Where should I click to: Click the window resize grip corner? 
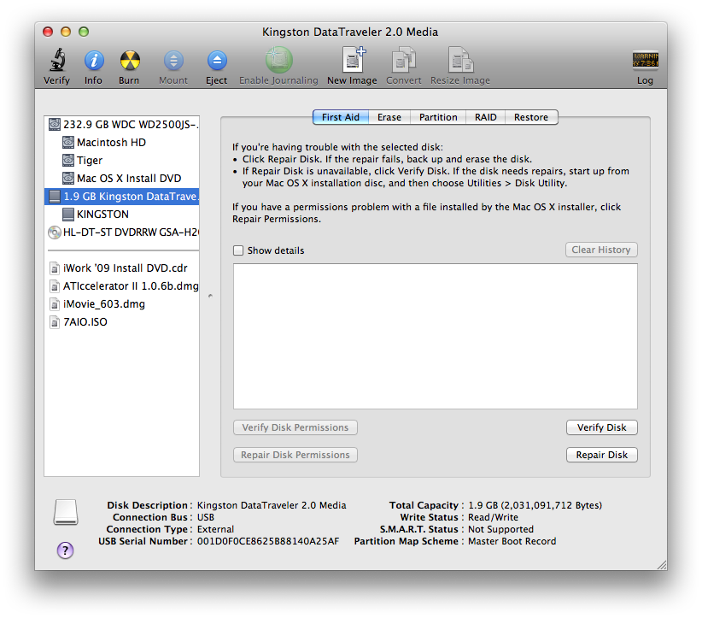coord(662,565)
